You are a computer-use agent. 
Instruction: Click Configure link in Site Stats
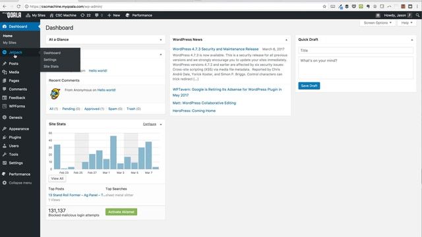150,124
